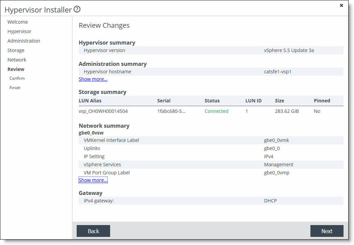Viewport: 354px width, 245px height.
Task: Click the LUN Alias column header
Action: pyautogui.click(x=90, y=101)
